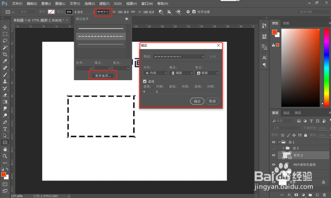Open the align 内部 dropdown in Stroke dialog
The image size is (331, 198).
(155, 73)
